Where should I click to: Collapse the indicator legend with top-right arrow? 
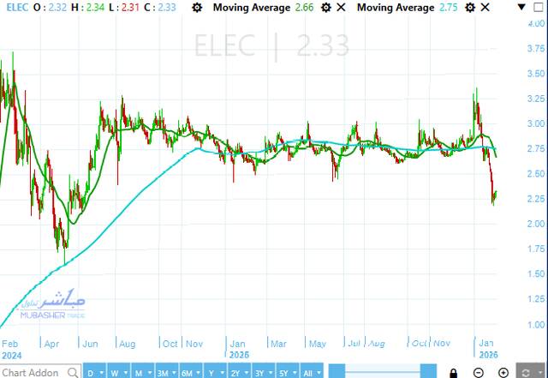518,7
